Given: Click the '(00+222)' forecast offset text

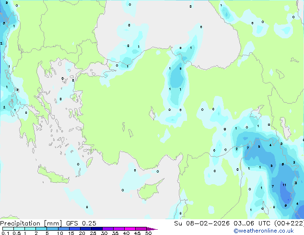Looking at the screenshot, I should click(x=289, y=223).
